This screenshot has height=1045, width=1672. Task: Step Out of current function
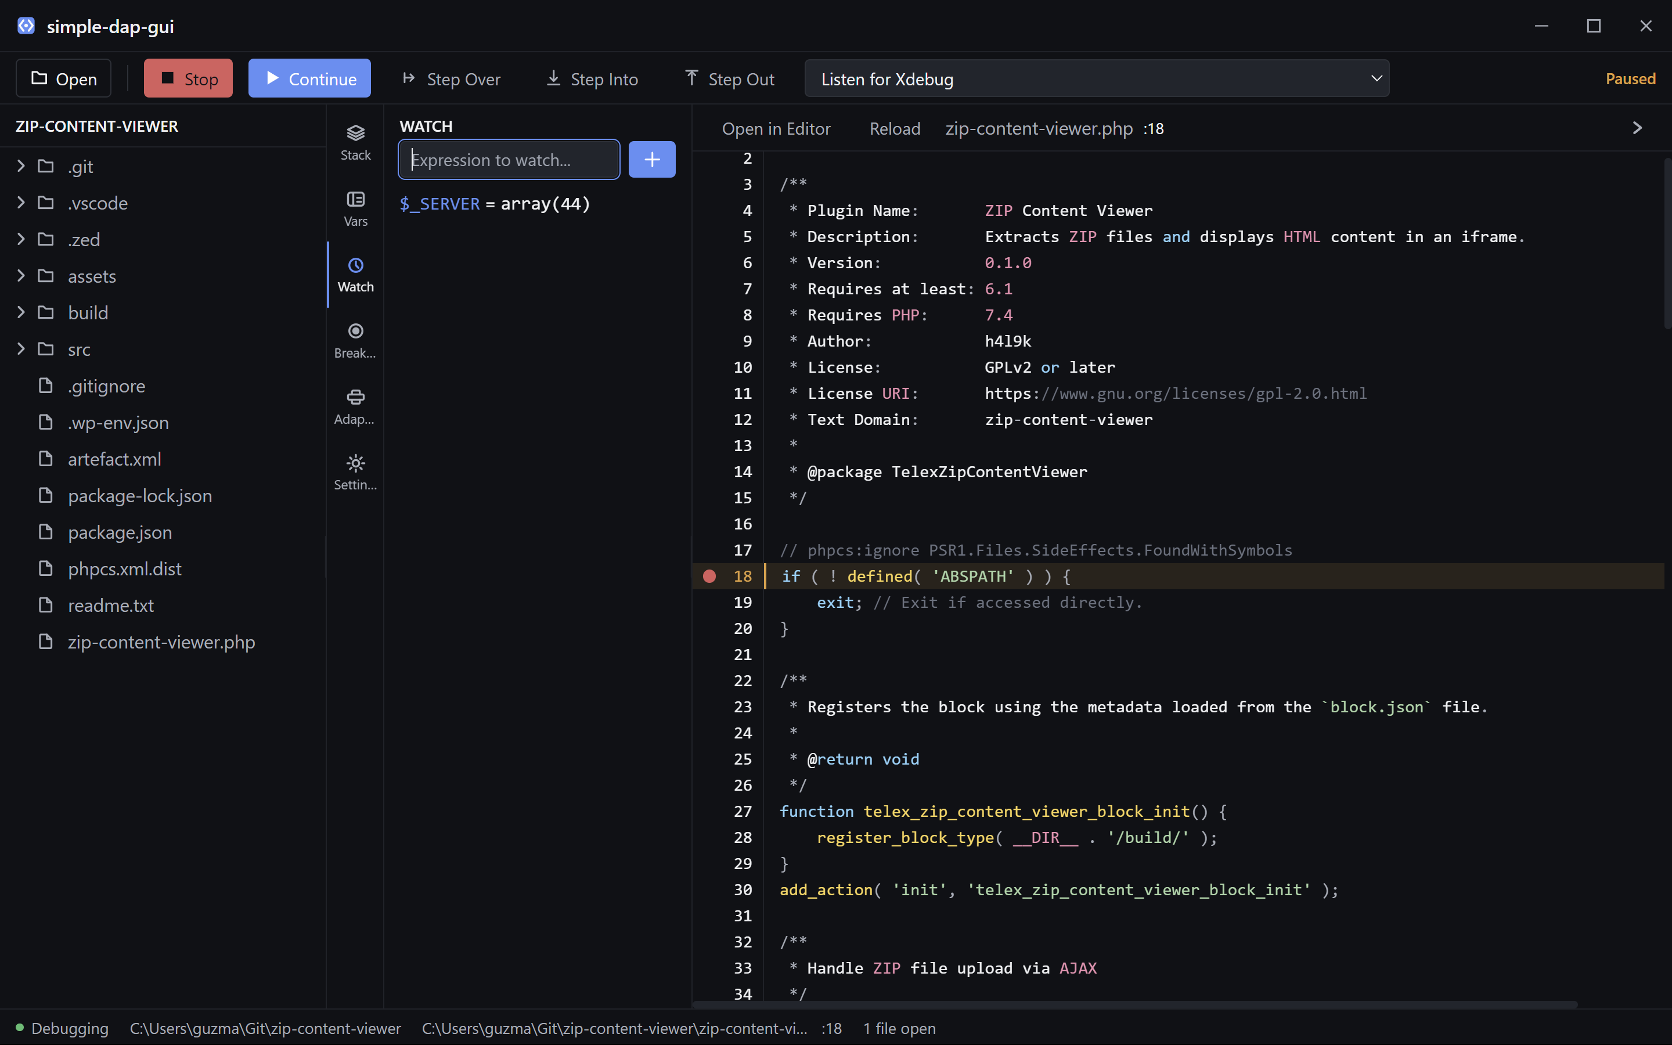[x=730, y=79]
